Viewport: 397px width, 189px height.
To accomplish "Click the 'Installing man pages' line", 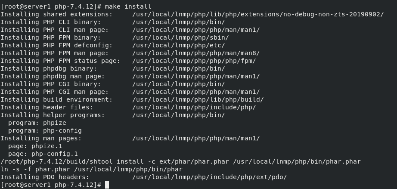I will click(130, 138).
